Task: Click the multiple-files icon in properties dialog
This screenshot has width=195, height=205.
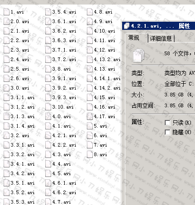Action: coord(139,55)
